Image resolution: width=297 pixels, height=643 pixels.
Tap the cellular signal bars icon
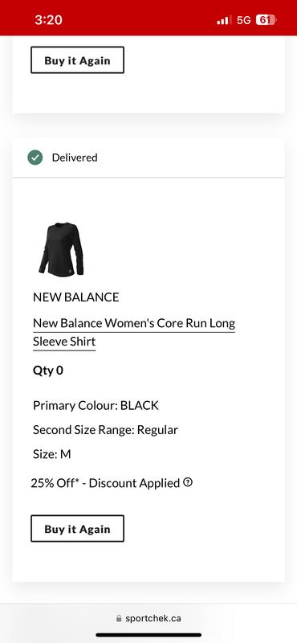click(x=224, y=20)
